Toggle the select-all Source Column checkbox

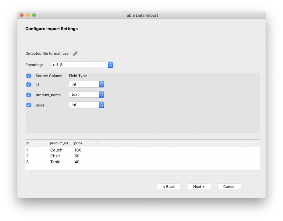click(x=28, y=76)
